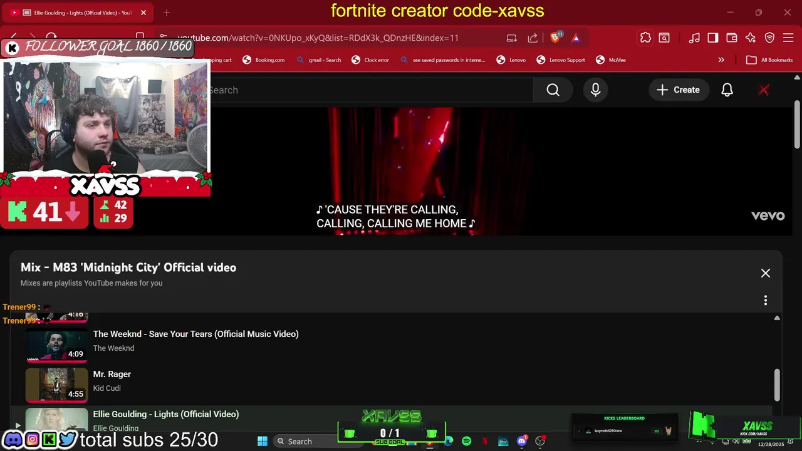Open the Windows Start menu
Image resolution: width=802 pixels, height=451 pixels.
[263, 441]
